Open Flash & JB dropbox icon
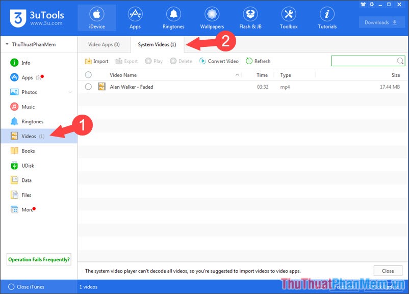This screenshot has height=294, width=409. coord(250,14)
